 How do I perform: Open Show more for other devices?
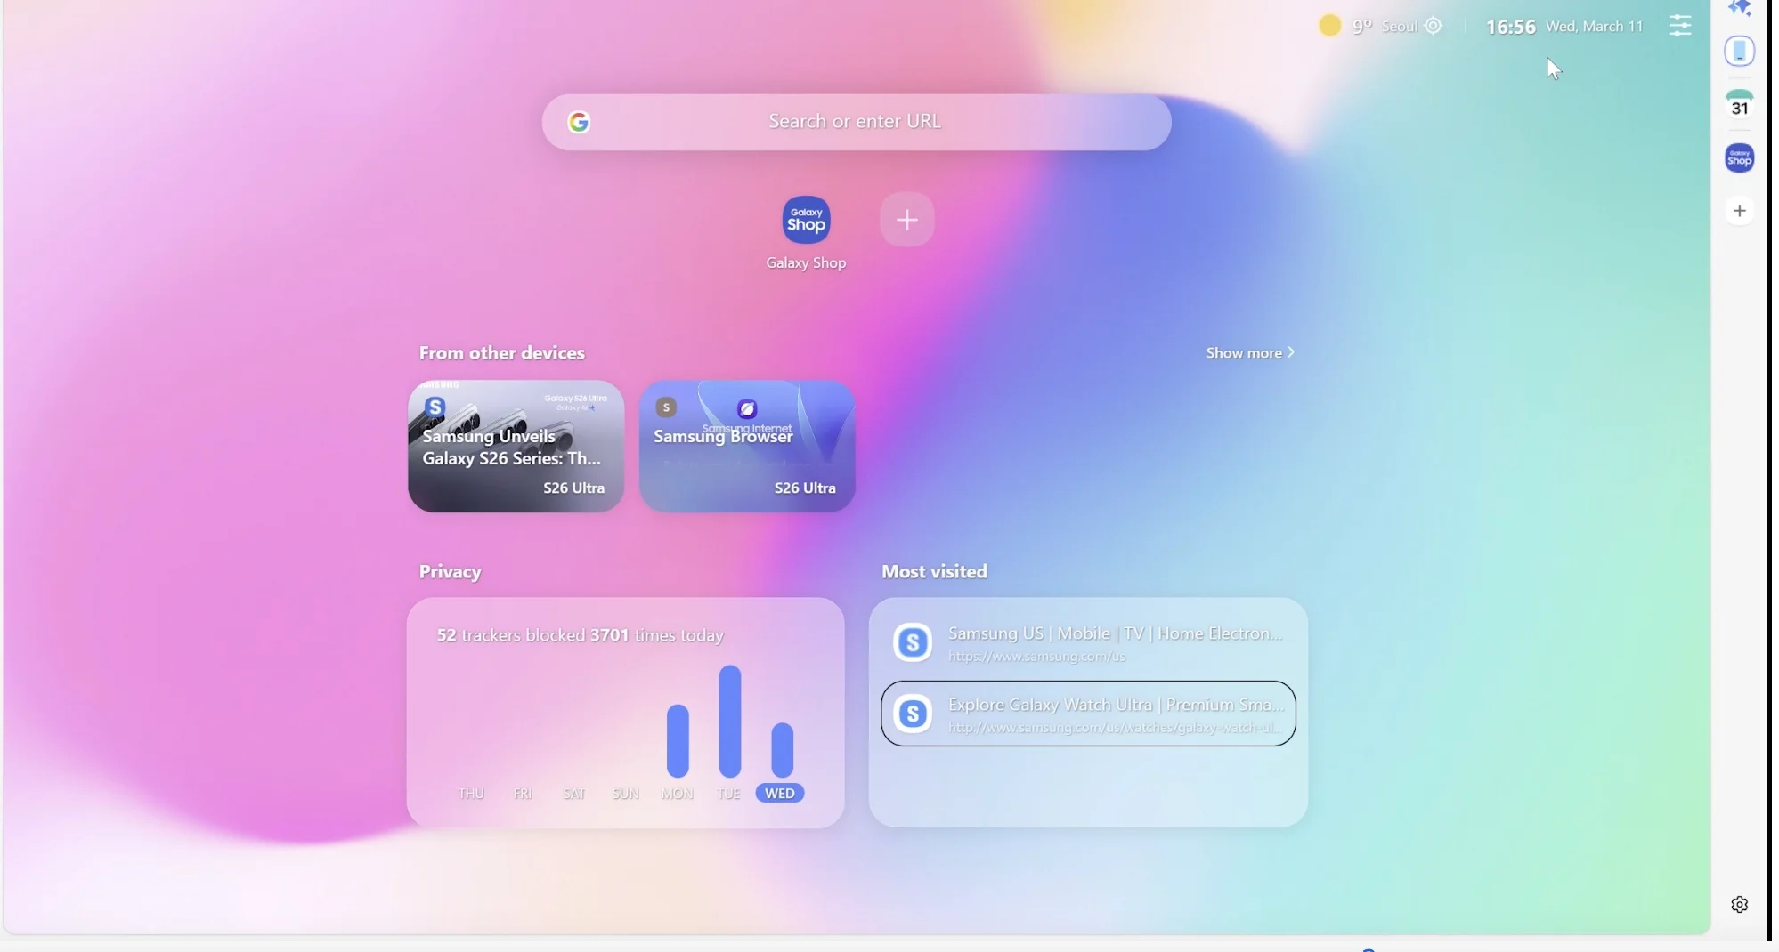click(1250, 352)
